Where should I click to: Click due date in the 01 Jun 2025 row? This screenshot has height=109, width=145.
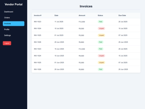(x=123, y=62)
